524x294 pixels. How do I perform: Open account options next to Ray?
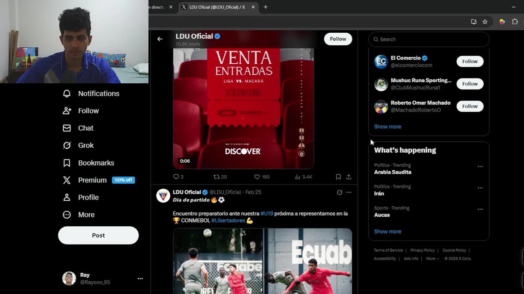140,278
